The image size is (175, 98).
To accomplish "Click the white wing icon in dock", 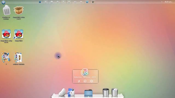I will (62, 92).
